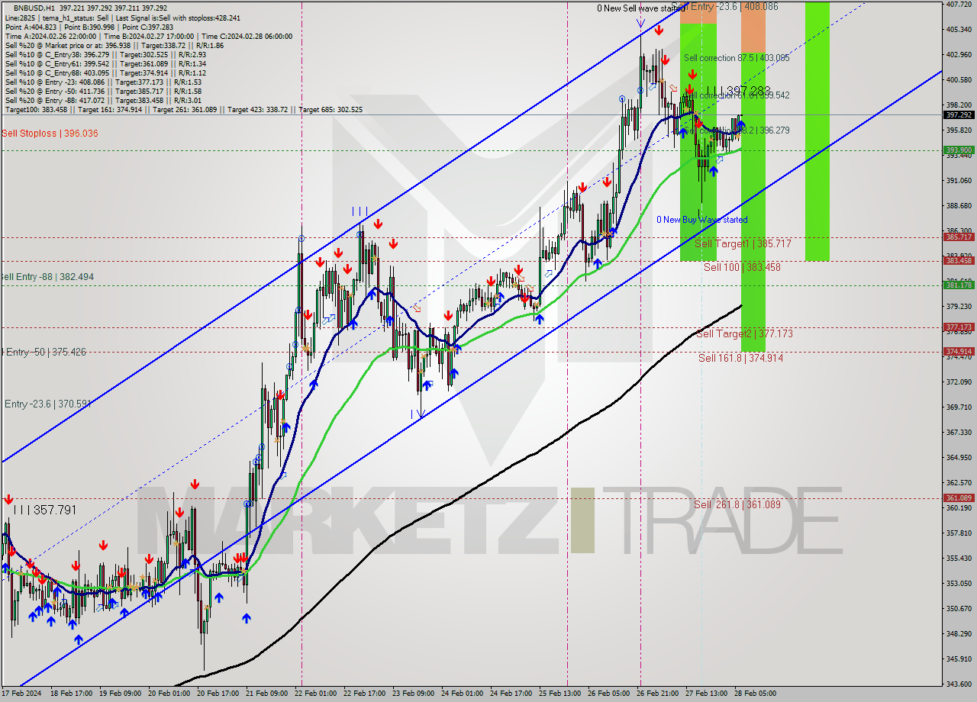Click the '22 Feb 01:00' time axis label
The width and height of the screenshot is (977, 702).
(317, 694)
